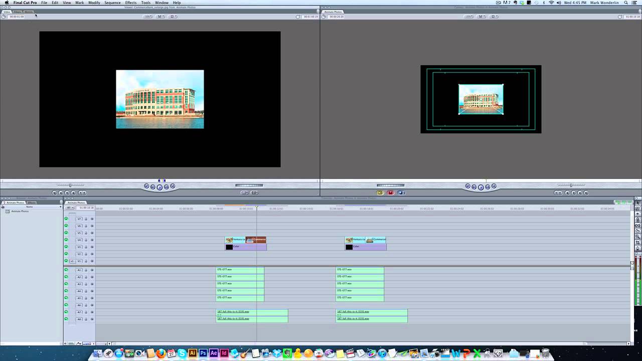Screen dimensions: 642x361
Task: Open Spotlight search in the menu bar
Action: click(x=626, y=3)
